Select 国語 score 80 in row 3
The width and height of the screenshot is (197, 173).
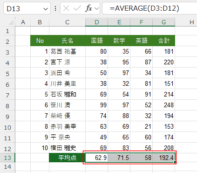click(97, 51)
